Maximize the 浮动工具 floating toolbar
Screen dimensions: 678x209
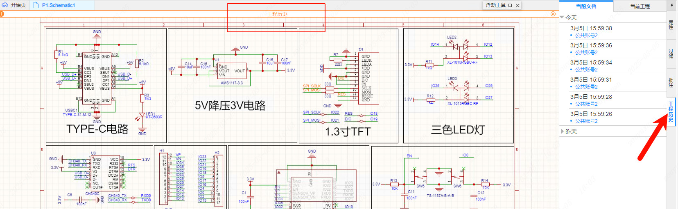(x=510, y=5)
